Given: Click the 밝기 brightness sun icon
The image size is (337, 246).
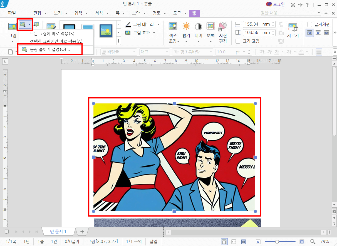Looking at the screenshot, I should click(186, 26).
